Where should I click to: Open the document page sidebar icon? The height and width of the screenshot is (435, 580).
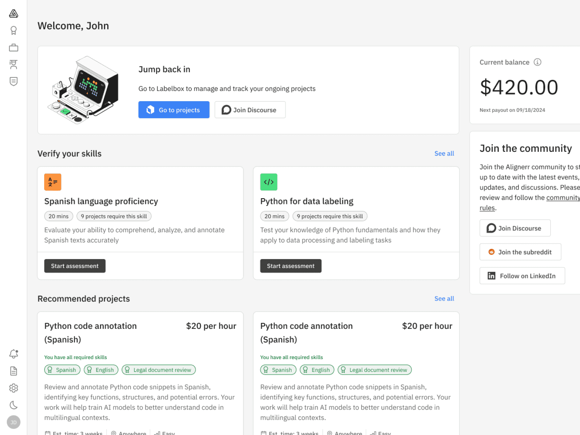tap(14, 371)
